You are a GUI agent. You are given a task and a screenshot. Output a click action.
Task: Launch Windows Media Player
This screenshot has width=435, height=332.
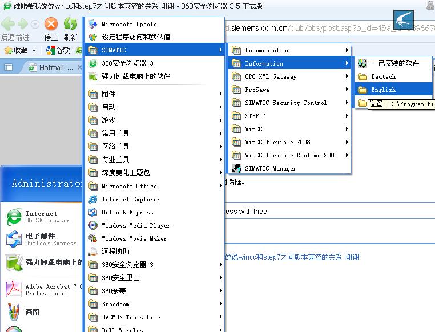[155, 225]
